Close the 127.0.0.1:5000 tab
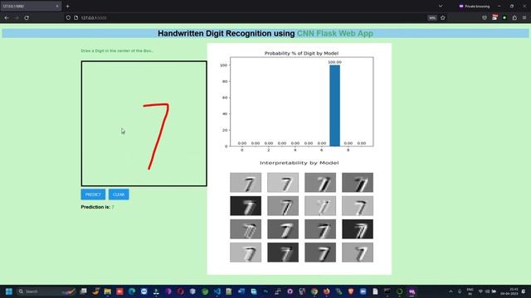The width and height of the screenshot is (531, 298). click(57, 6)
